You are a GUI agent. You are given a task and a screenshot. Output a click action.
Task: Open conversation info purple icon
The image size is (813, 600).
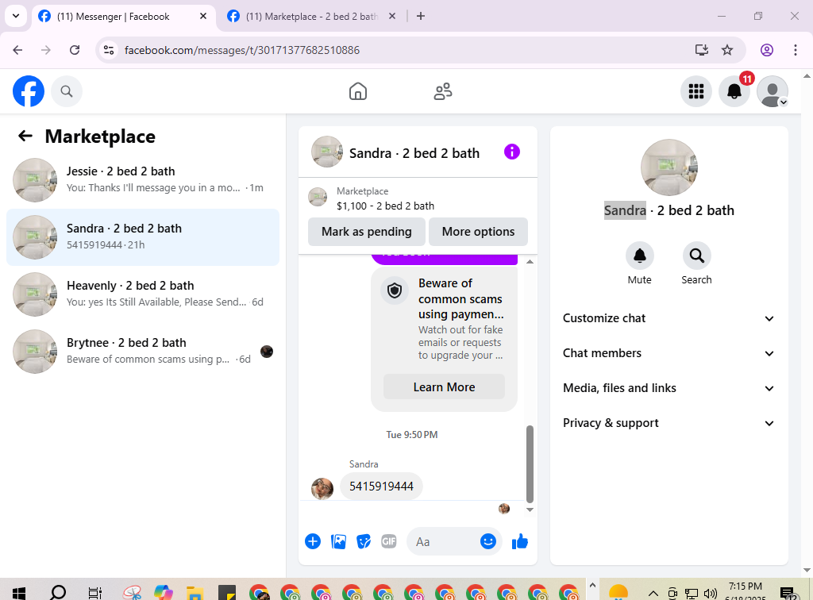pos(512,152)
